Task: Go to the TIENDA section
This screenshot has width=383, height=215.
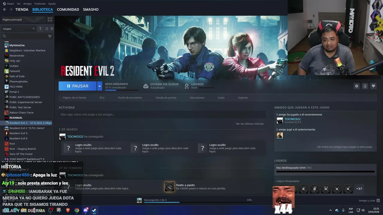Action: pos(22,10)
